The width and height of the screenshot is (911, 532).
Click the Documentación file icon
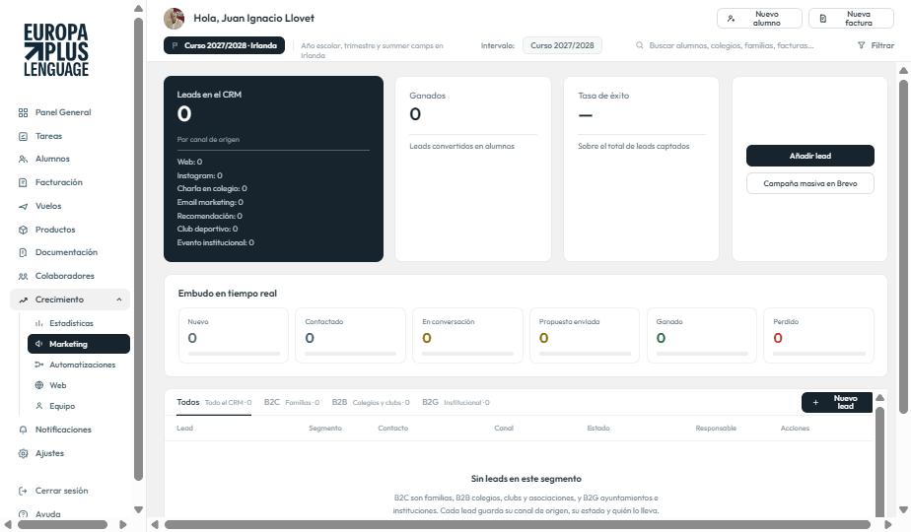24,252
